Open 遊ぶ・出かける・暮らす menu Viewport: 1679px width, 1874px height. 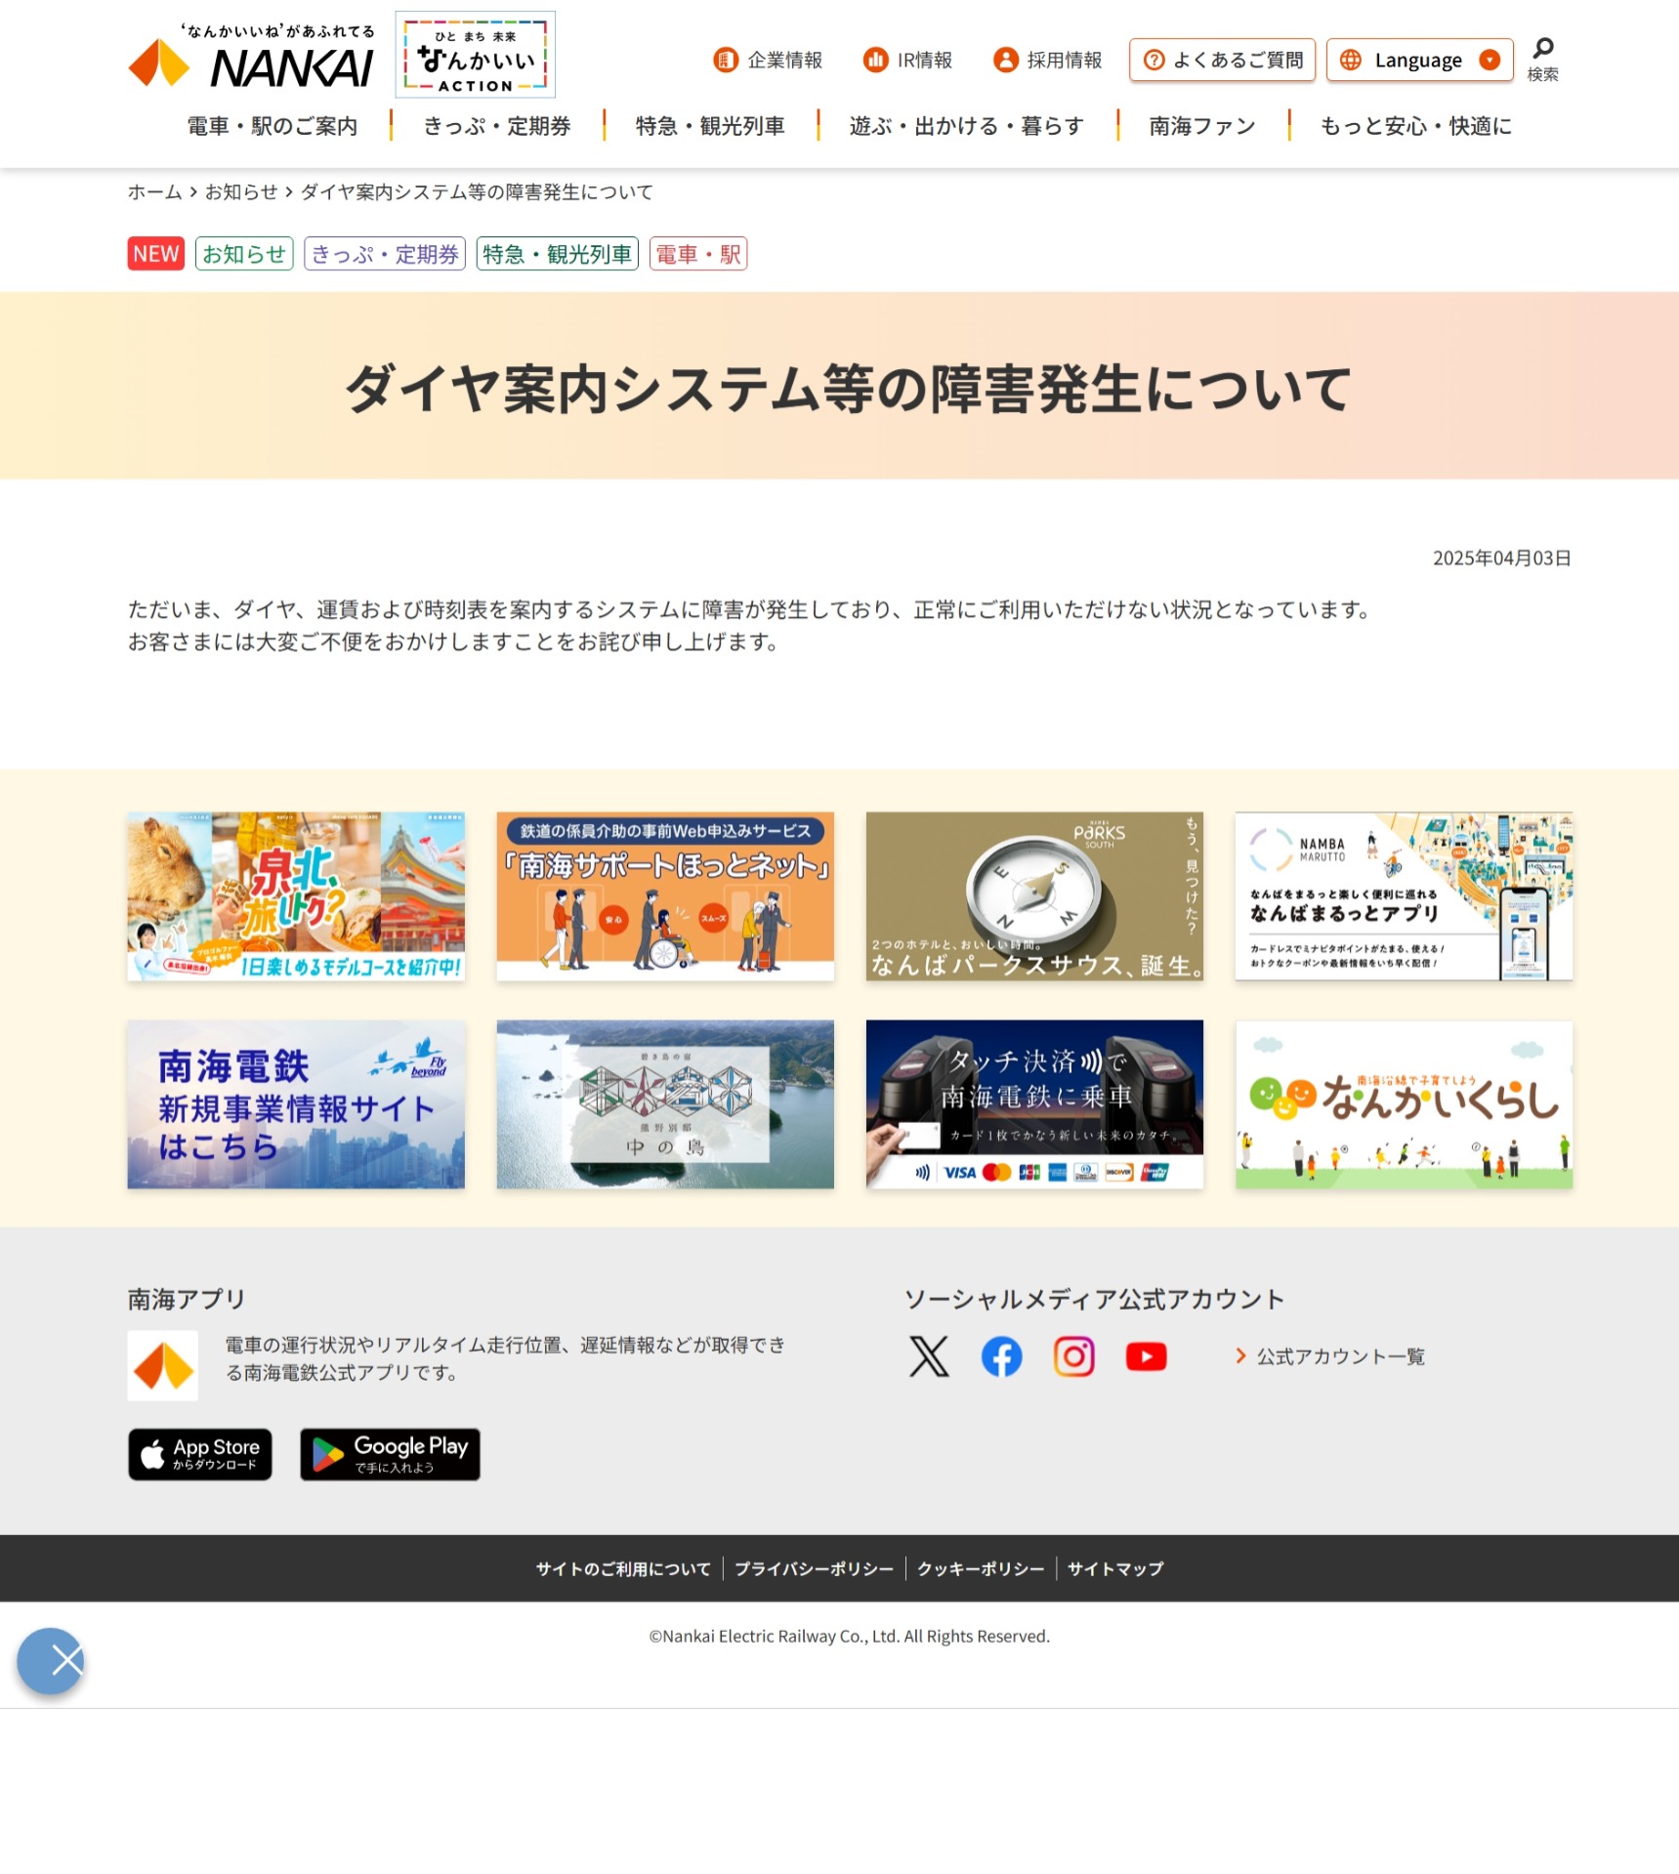(967, 126)
